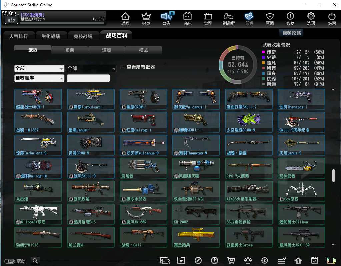Image resolution: width=341 pixels, height=266 pixels.
Task: Expand the second 全部 filter dropdown
Action: tap(92, 68)
